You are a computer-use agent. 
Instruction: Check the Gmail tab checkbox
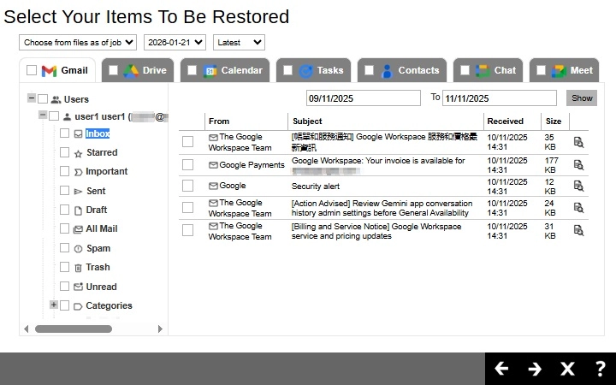coord(32,70)
